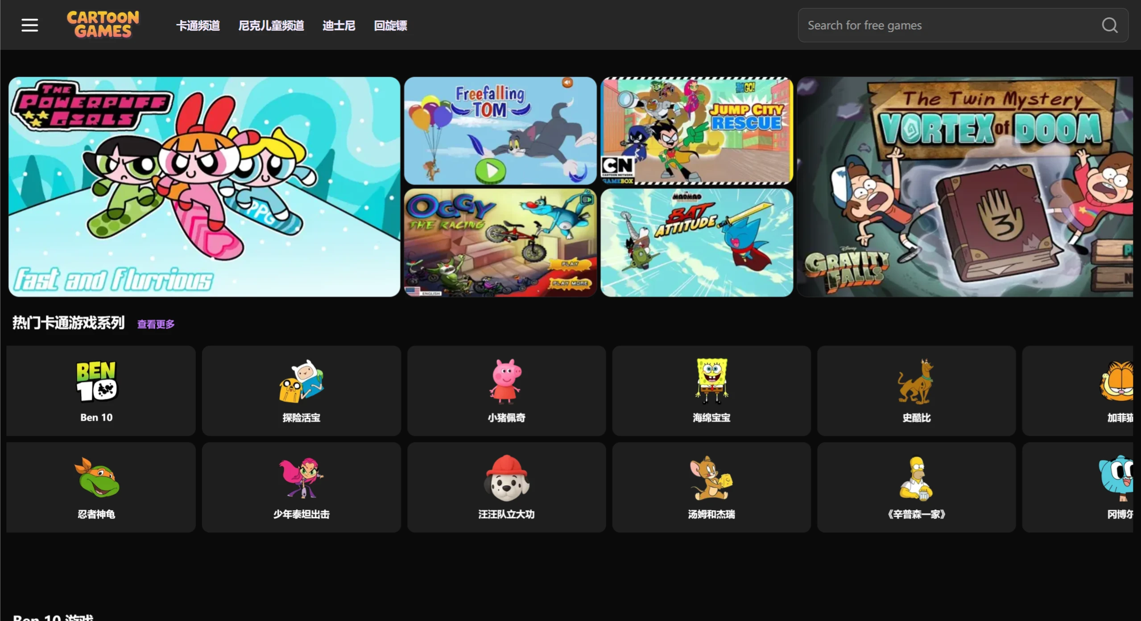Viewport: 1141px width, 621px height.
Task: Click the SpongeBob 海绵宝宝 series icon
Action: tap(711, 382)
